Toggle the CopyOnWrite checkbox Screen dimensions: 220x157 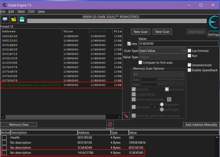click(x=134, y=94)
